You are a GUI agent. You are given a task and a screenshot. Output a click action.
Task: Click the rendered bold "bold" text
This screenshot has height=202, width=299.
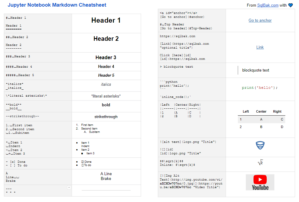click(106, 105)
